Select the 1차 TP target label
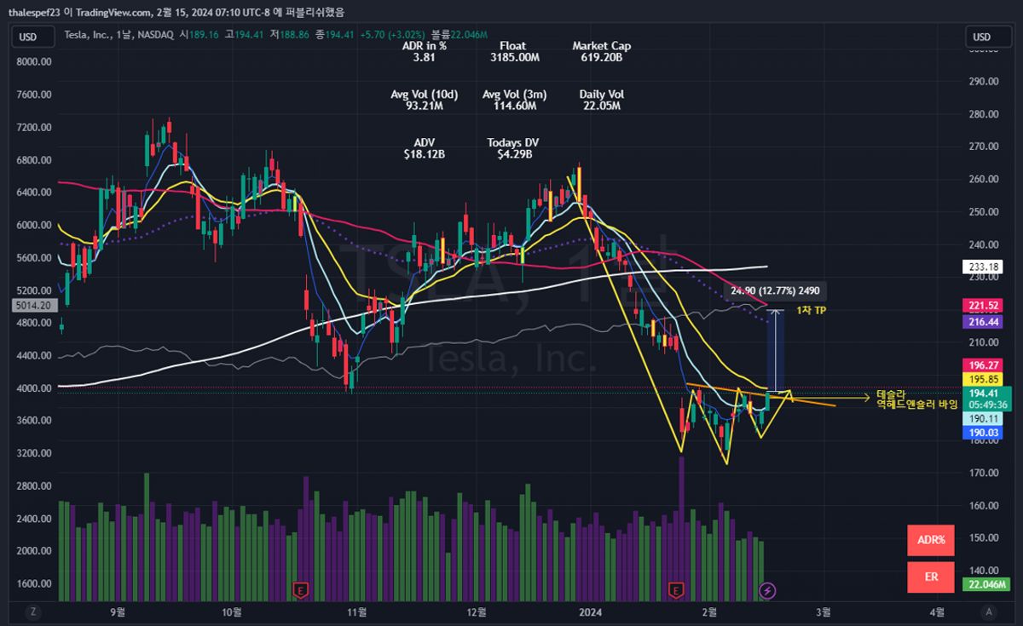 [811, 311]
